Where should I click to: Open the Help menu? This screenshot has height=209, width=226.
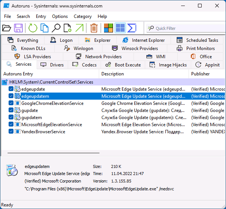click(102, 16)
